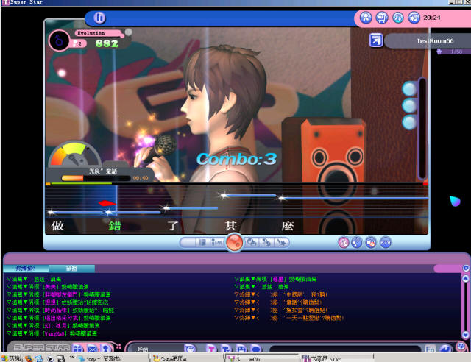Click the pitch meter gauge with the microphone
The image size is (471, 362).
(x=74, y=154)
